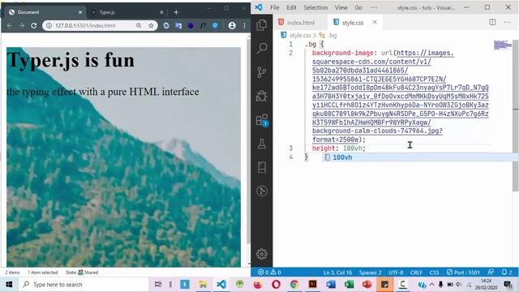
Task: Open the Chrome profile avatar
Action: 232,25
